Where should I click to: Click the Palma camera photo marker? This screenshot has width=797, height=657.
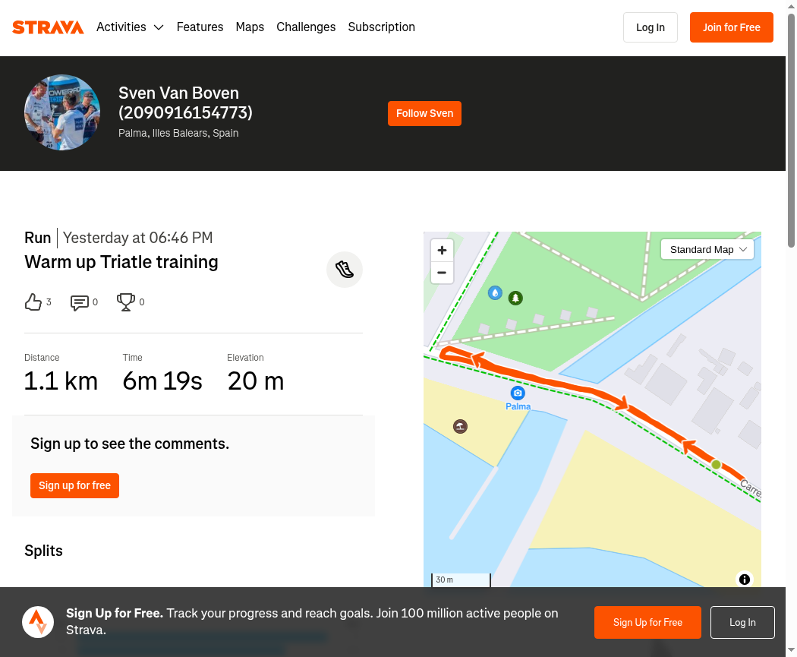point(518,393)
